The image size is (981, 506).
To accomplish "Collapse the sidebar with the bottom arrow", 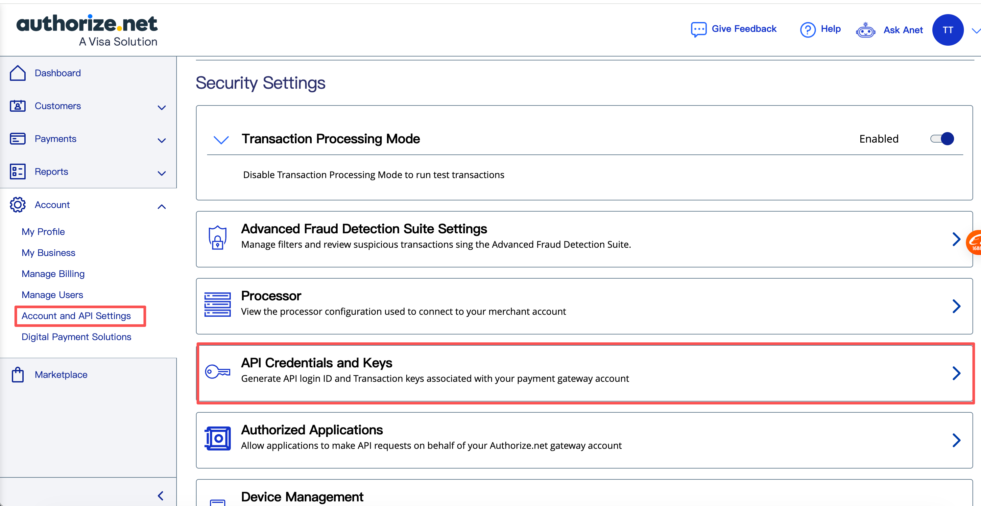I will tap(161, 496).
